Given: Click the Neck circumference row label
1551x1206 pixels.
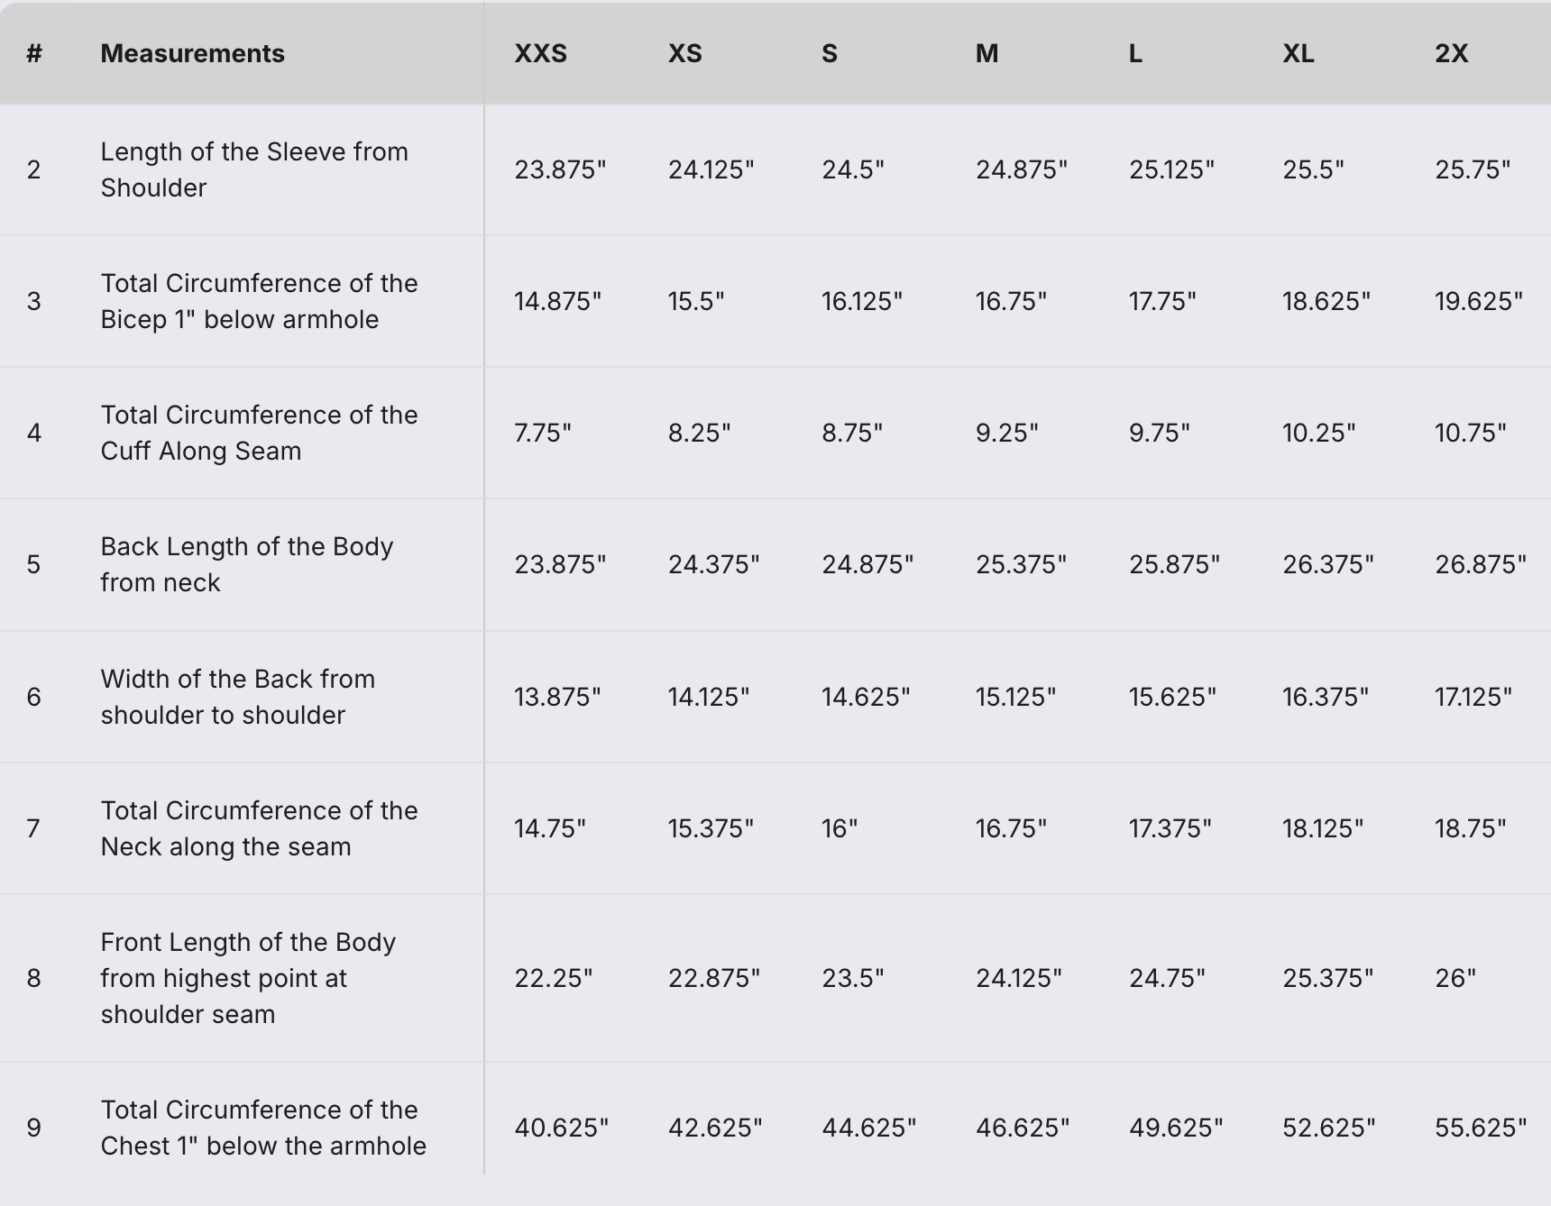Looking at the screenshot, I should point(259,828).
